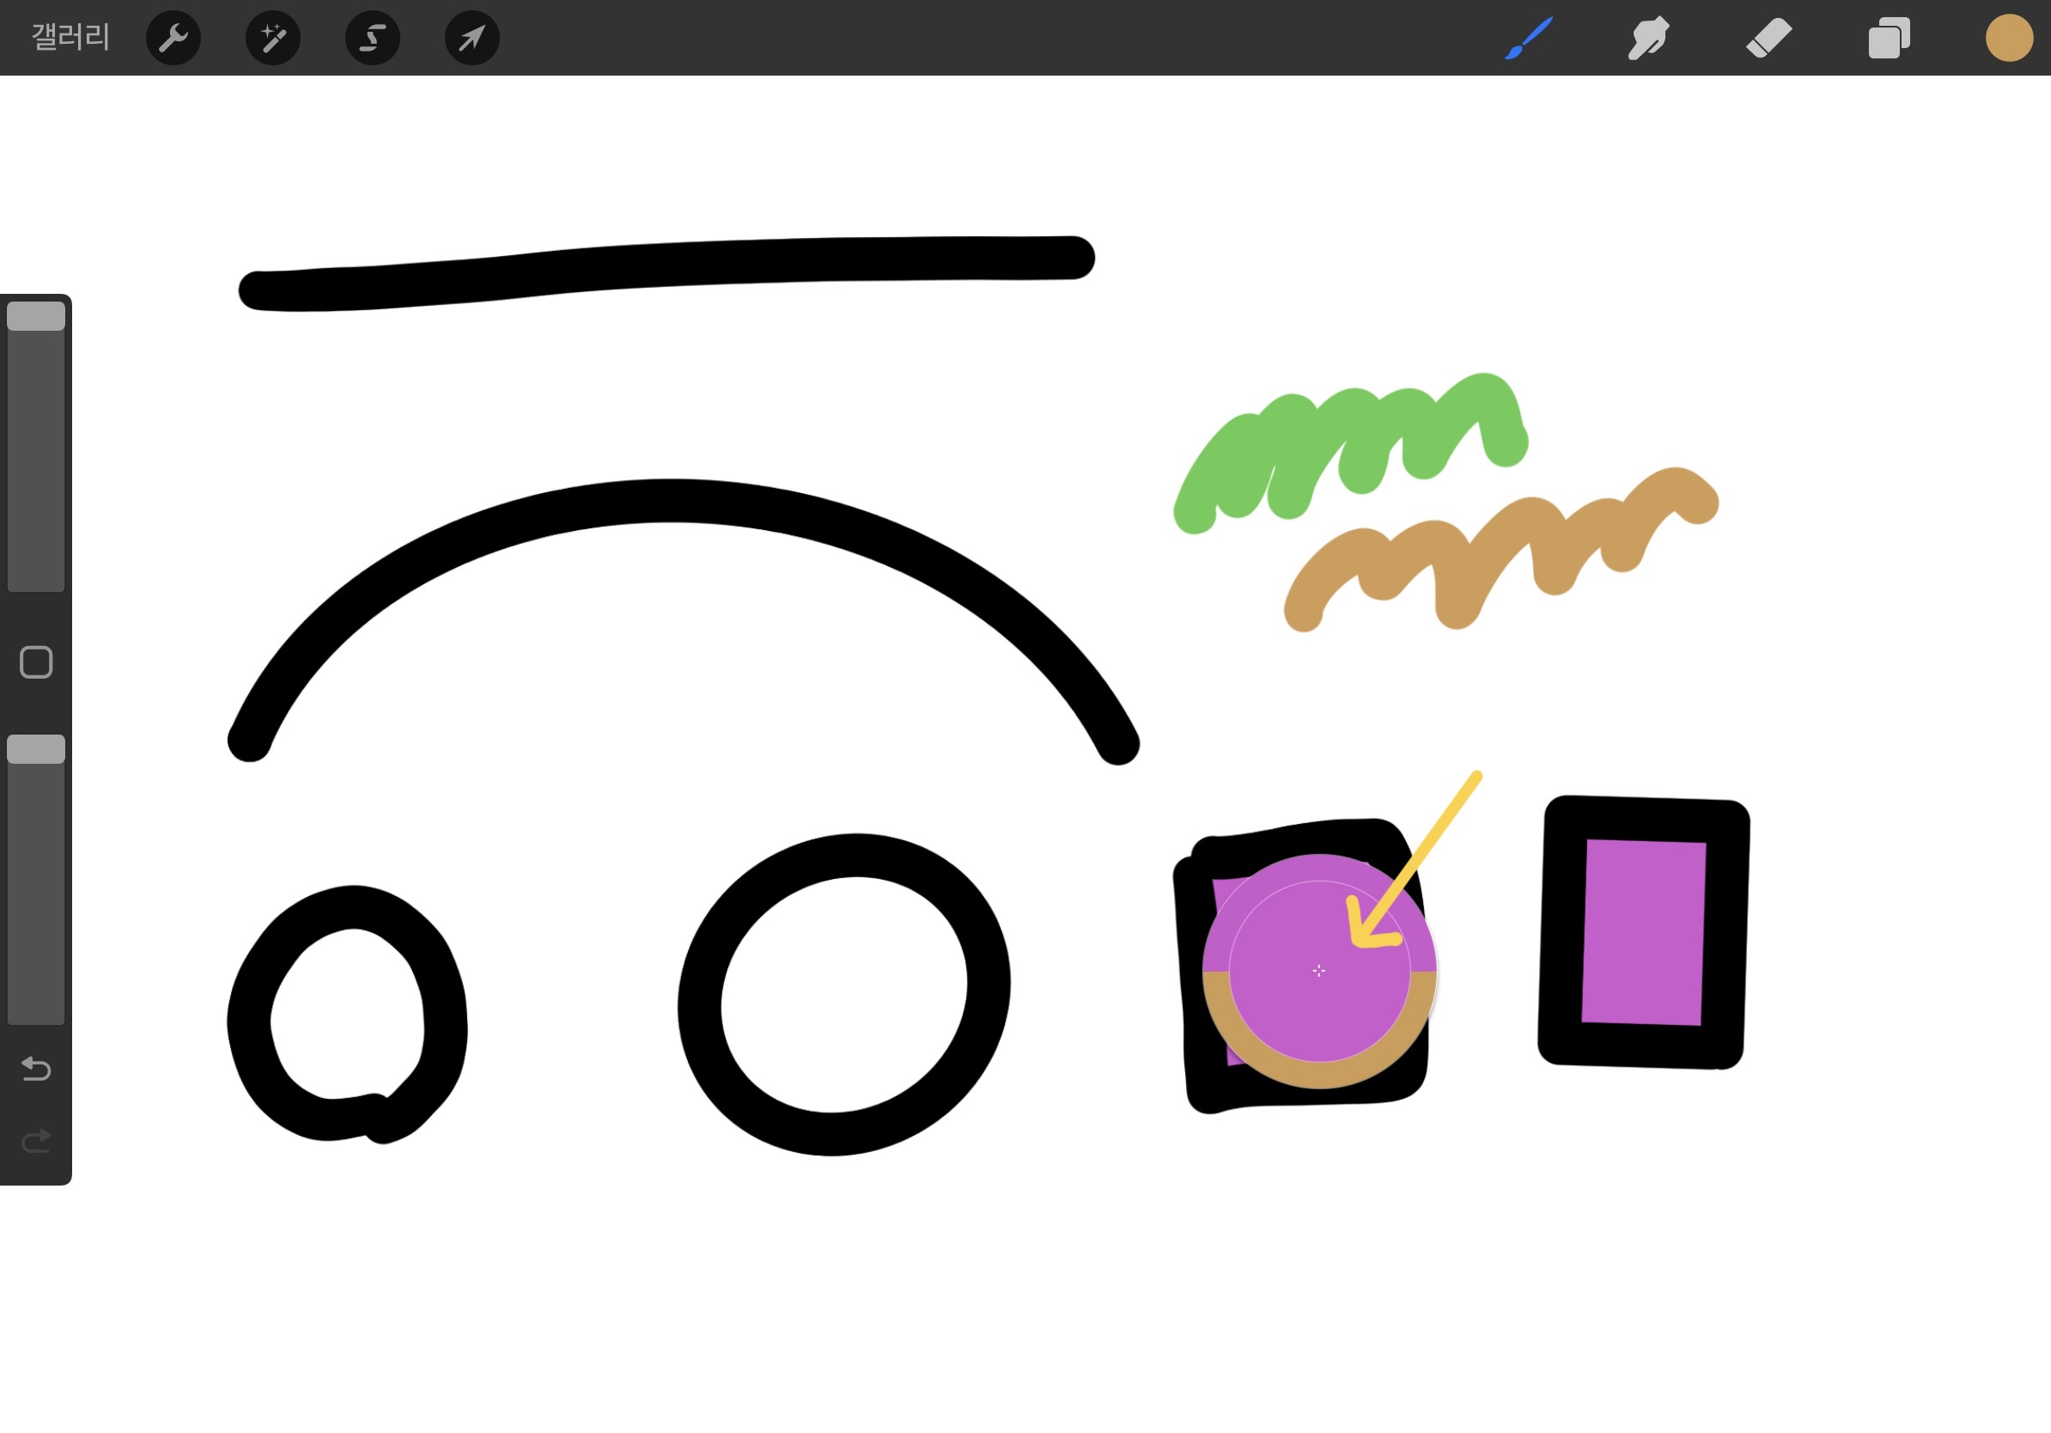Tap inside the purple-filled rectangle
Image resolution: width=2051 pixels, height=1433 pixels.
(1642, 933)
